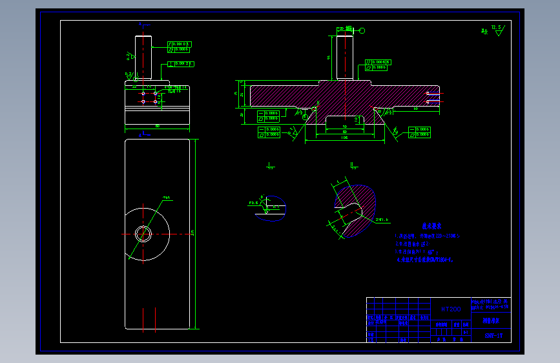The image size is (560, 363).
Task: Click the SNY-17 drawing number
Action: [x=493, y=335]
